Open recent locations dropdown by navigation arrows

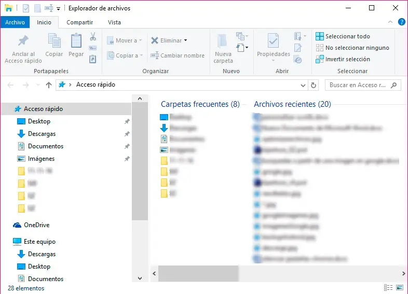(38, 85)
